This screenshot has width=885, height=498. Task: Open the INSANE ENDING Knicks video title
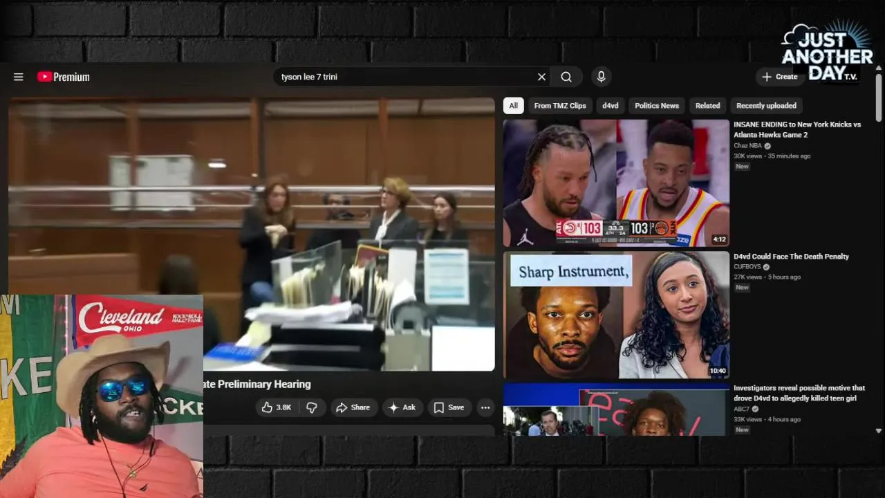[x=797, y=129]
